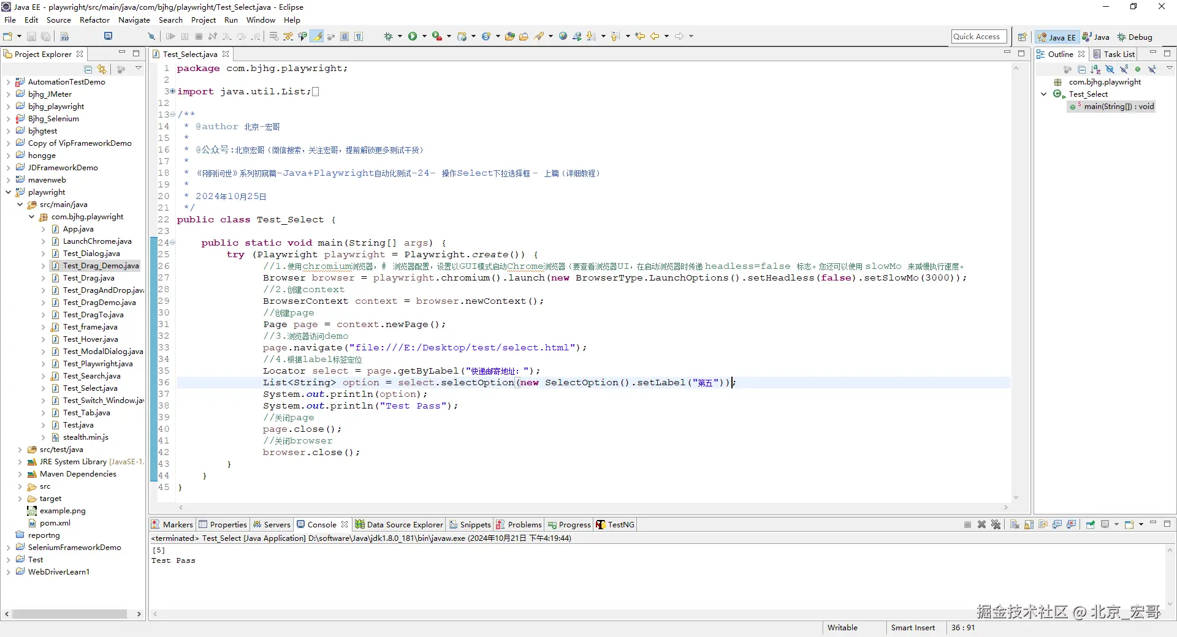Toggle Hide Fields in Outline view
1177x637 pixels.
(x=1110, y=70)
